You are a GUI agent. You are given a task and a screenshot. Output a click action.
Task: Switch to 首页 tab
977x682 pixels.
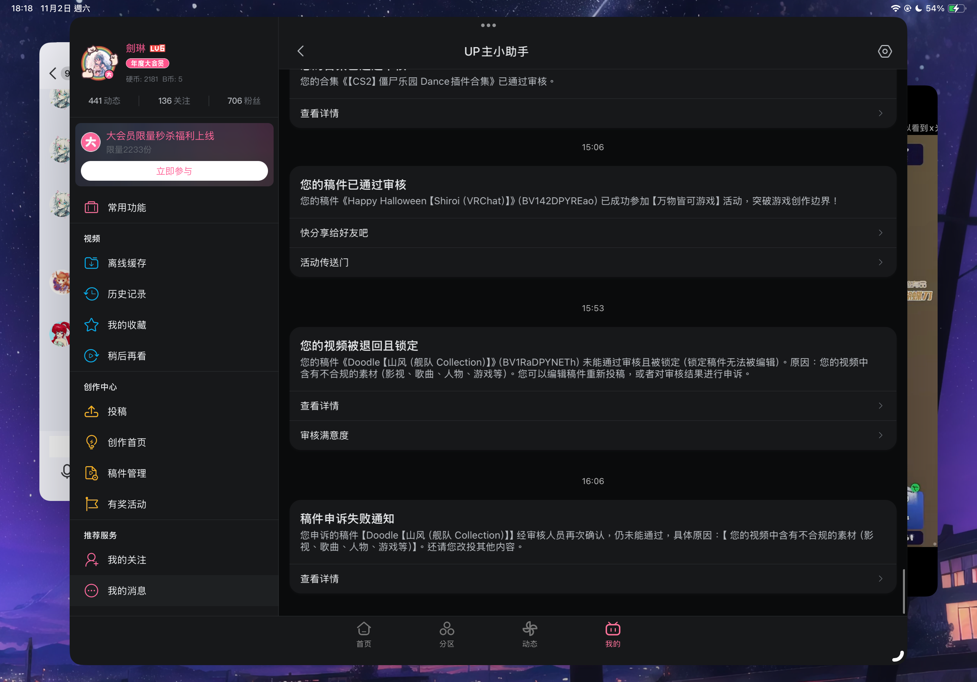point(363,634)
